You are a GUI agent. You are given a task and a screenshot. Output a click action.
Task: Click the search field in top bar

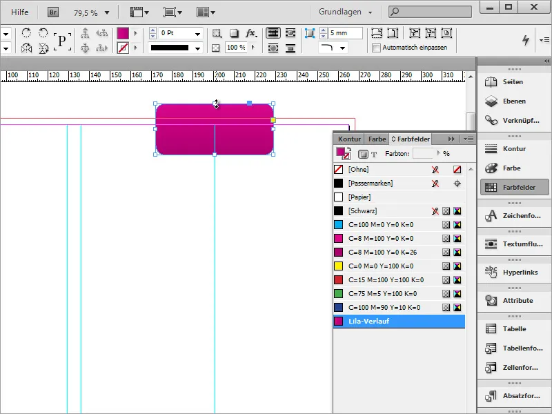(x=430, y=12)
